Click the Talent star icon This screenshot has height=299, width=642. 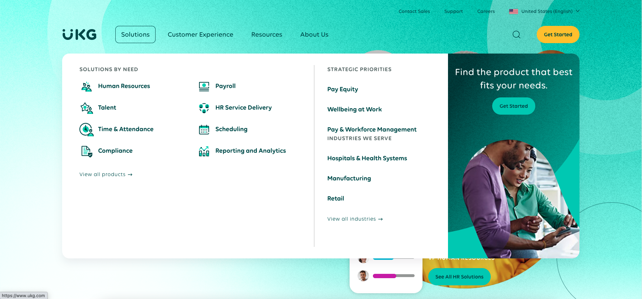click(86, 108)
